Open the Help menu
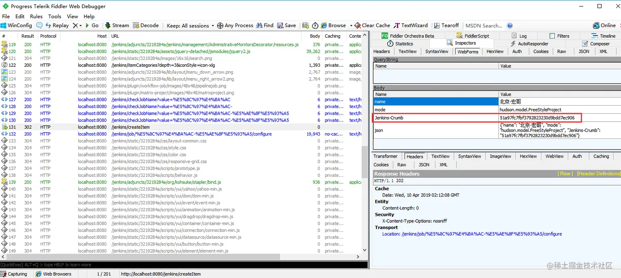 click(x=89, y=16)
